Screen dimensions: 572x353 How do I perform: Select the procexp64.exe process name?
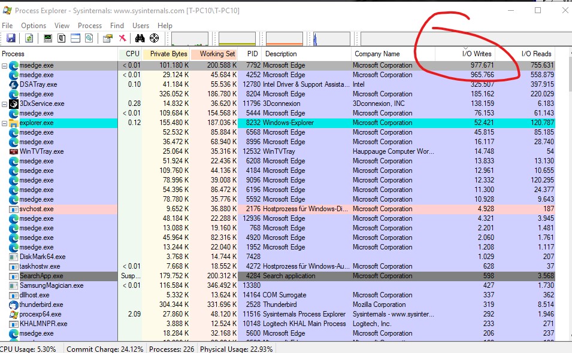pyautogui.click(x=41, y=314)
